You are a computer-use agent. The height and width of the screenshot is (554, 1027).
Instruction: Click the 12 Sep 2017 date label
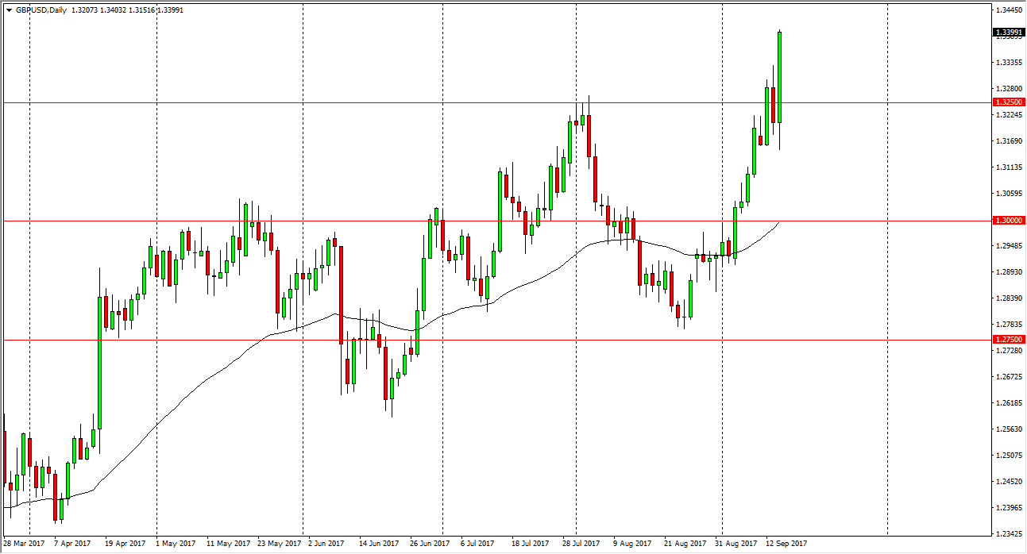(786, 544)
